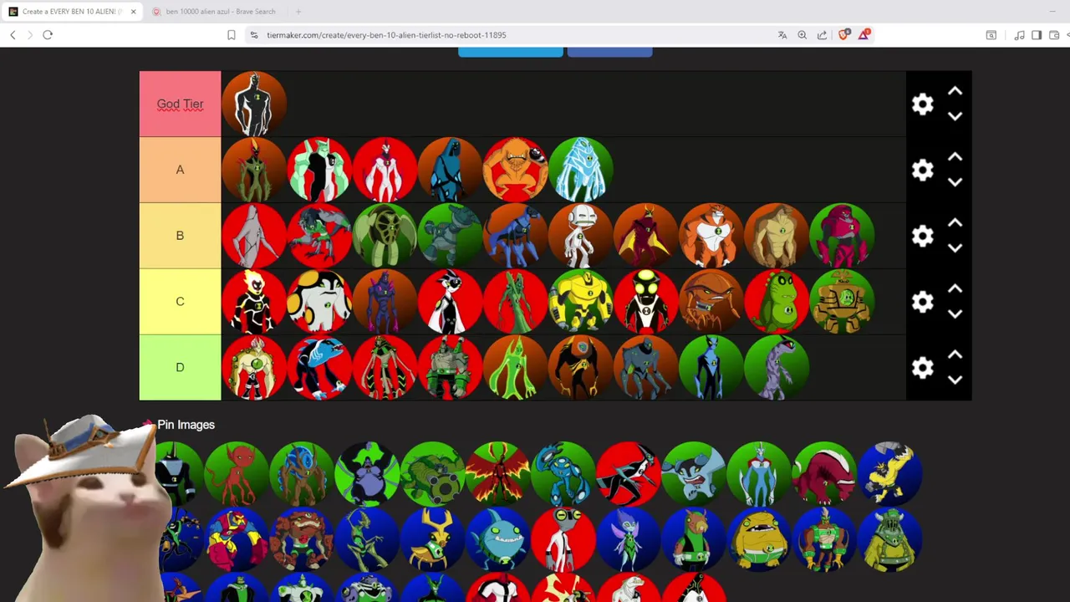Move God Tier row down
The height and width of the screenshot is (602, 1070).
(x=955, y=116)
